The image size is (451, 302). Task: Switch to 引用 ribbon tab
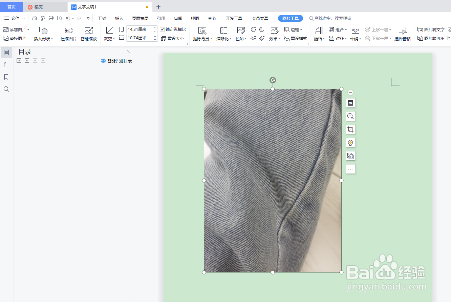(x=161, y=18)
